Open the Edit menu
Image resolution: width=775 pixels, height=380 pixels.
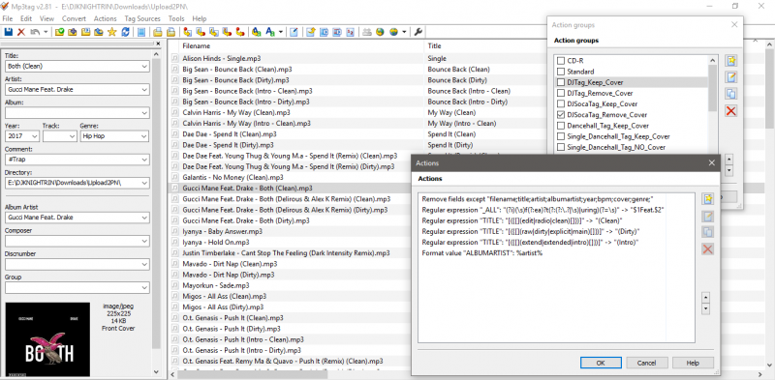[x=26, y=18]
